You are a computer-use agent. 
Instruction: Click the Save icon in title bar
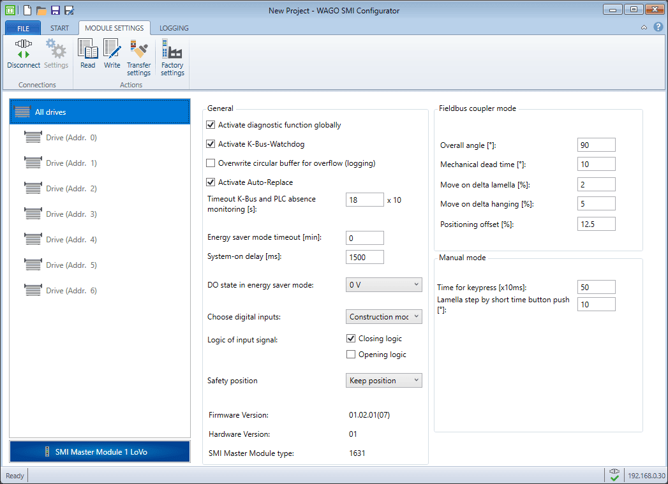(56, 10)
